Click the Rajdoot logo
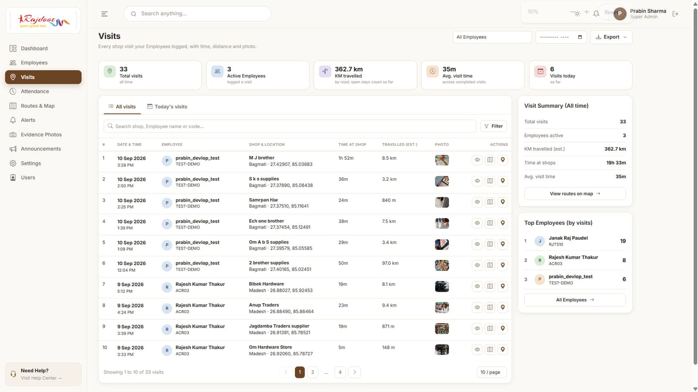The width and height of the screenshot is (698, 392). [43, 20]
